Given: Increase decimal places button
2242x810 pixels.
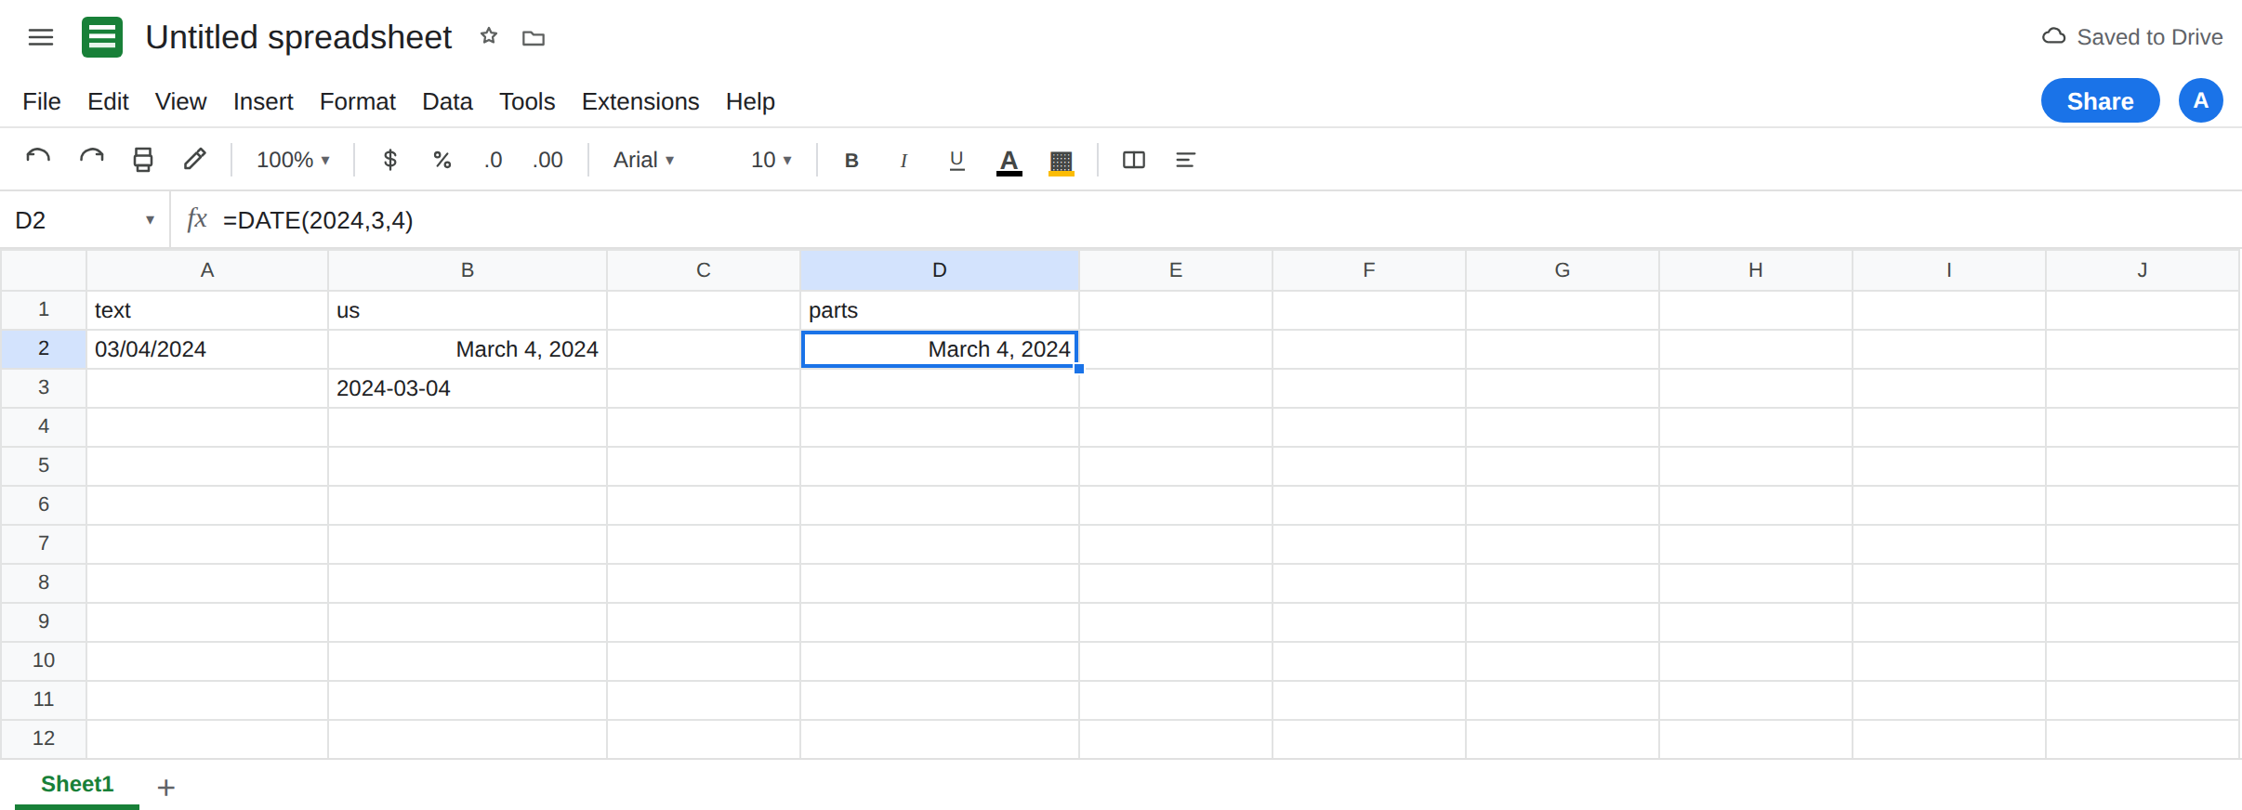Looking at the screenshot, I should pos(547,160).
